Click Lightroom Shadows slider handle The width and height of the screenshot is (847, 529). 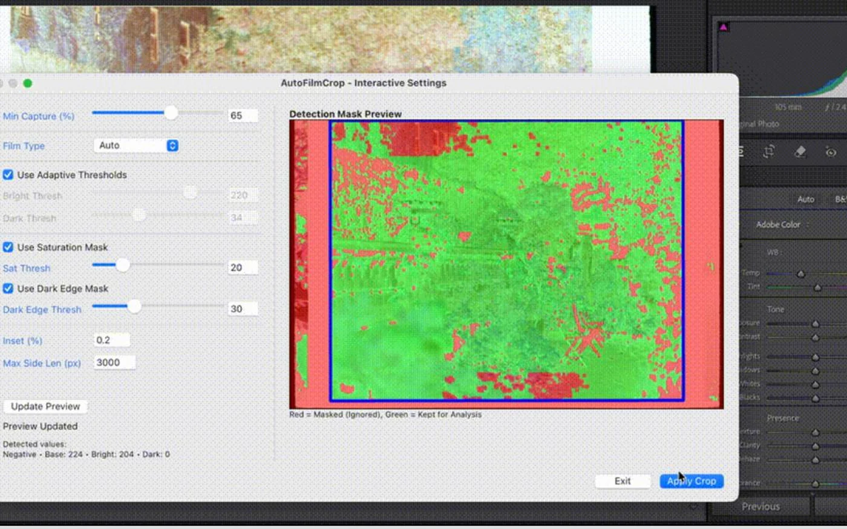(815, 371)
